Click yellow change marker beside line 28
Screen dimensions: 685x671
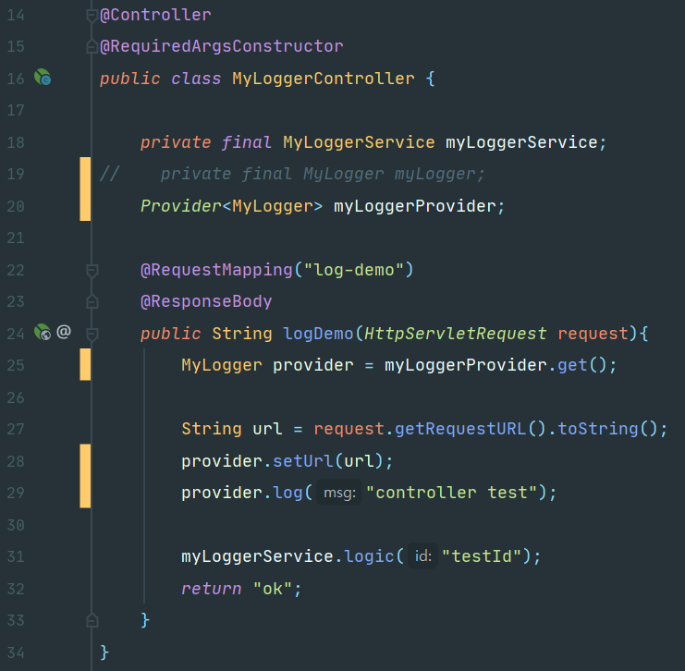tap(85, 476)
